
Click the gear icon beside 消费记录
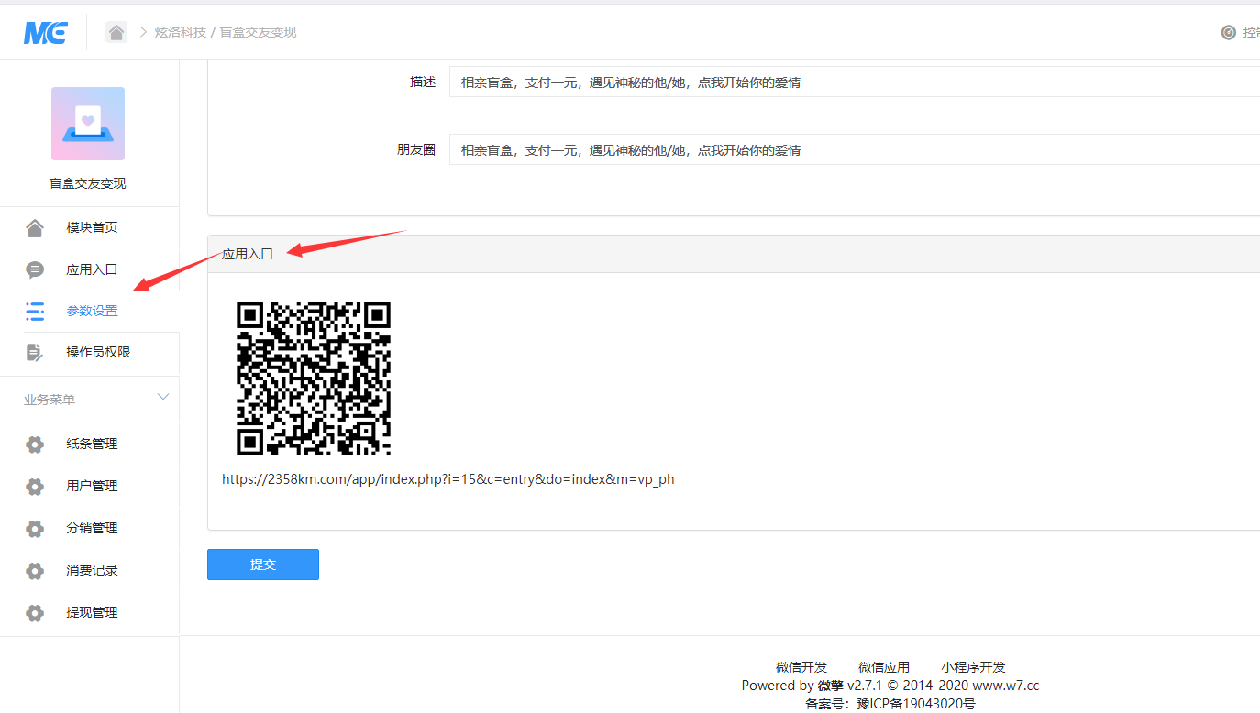(35, 571)
